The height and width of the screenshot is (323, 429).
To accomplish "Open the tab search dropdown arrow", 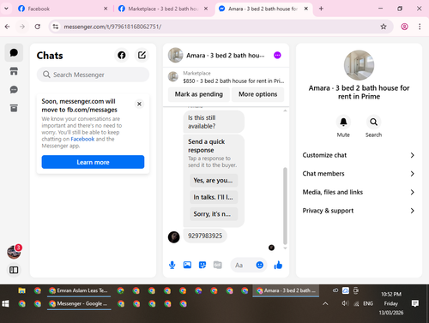I will pos(6,9).
